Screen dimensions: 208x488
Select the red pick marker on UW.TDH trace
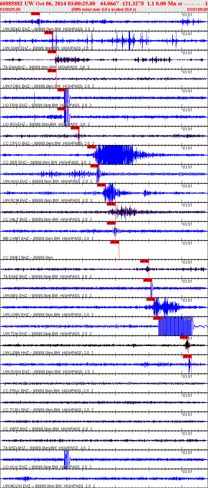157,318
